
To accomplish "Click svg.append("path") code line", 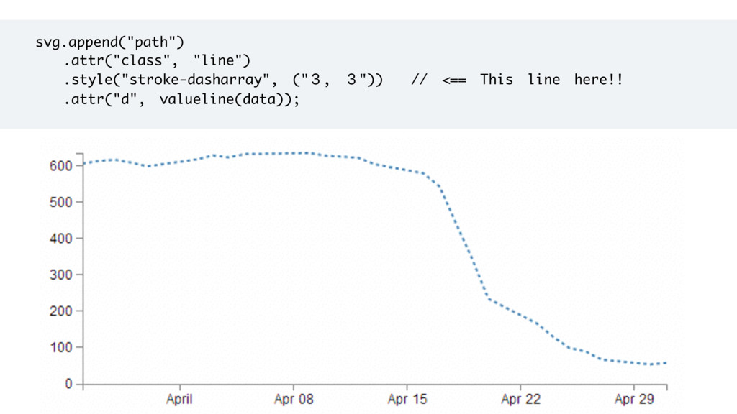I will pyautogui.click(x=110, y=42).
